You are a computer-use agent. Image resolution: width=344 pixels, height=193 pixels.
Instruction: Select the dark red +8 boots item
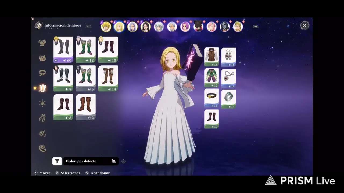tap(63, 107)
